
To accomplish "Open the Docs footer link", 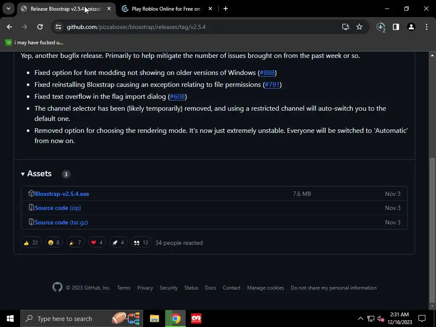I will click(210, 288).
